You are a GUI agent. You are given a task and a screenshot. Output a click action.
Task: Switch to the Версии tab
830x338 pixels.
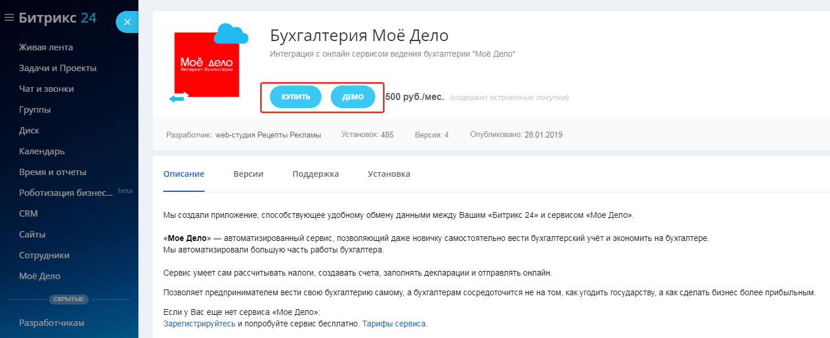248,174
